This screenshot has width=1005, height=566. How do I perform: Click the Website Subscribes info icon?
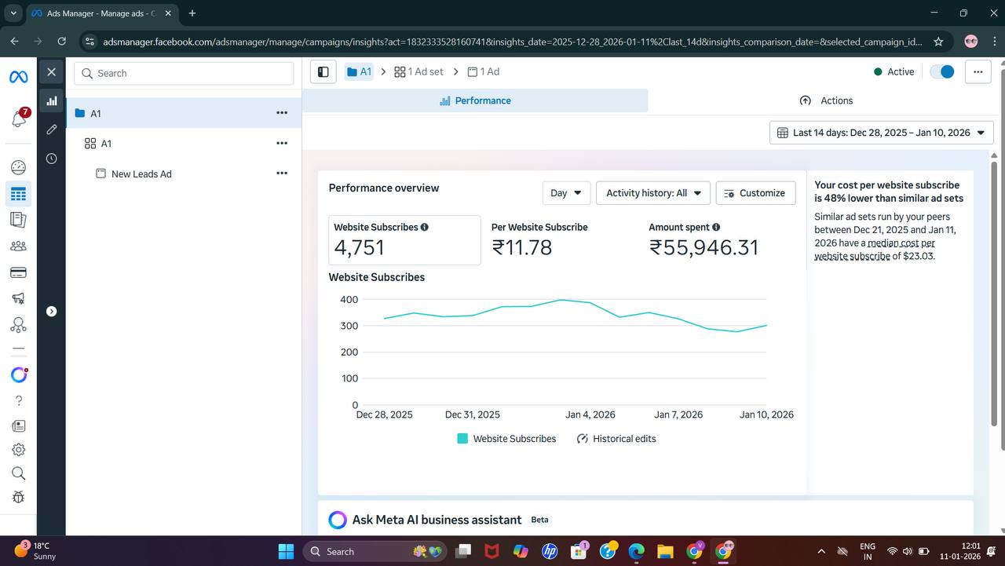[425, 227]
